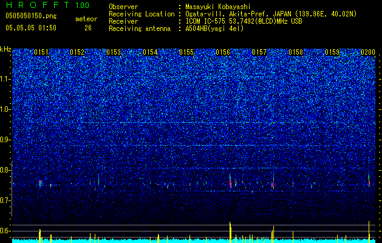The width and height of the screenshot is (382, 243).
Task: Click the 0153 time marker
Action: coord(114,52)
